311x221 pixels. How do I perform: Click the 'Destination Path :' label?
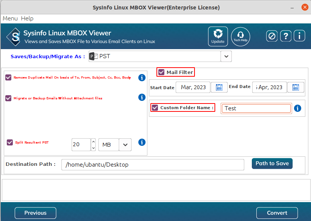(x=31, y=164)
